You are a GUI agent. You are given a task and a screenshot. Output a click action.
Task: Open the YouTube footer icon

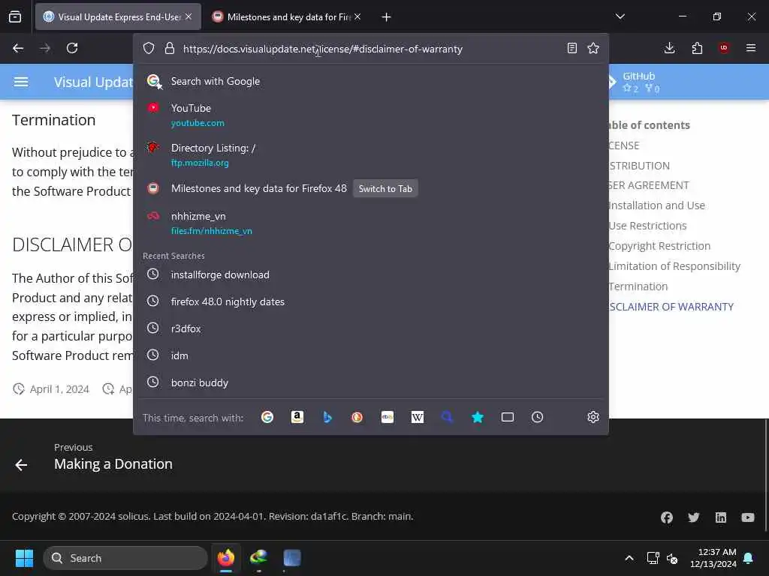point(748,517)
